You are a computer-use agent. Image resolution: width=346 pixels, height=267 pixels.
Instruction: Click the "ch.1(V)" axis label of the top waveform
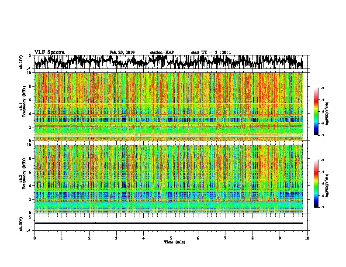tap(21, 62)
